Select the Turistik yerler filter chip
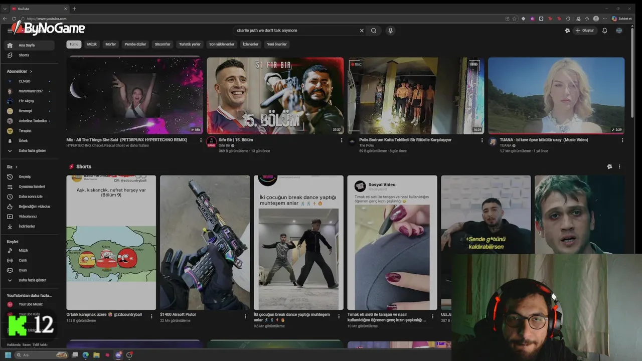 [190, 44]
